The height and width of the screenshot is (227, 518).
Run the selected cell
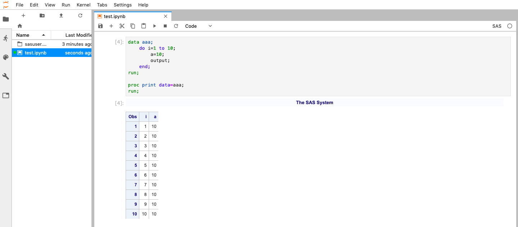pyautogui.click(x=154, y=26)
